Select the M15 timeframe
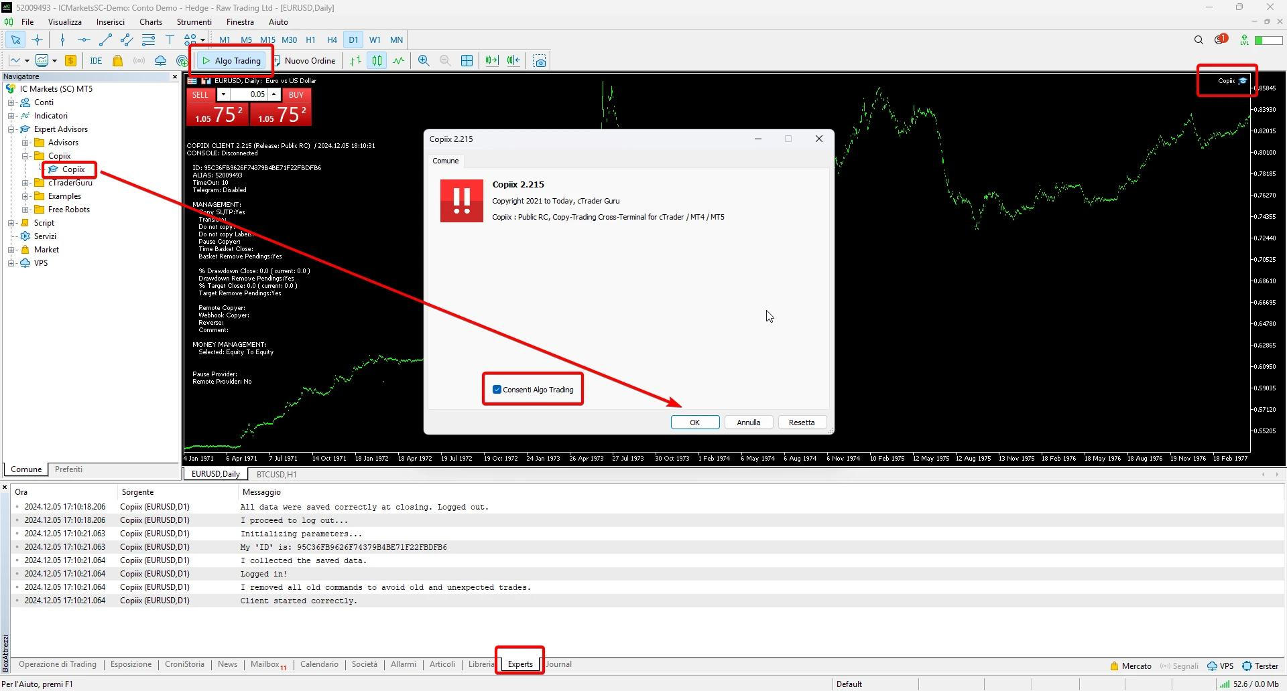 click(267, 40)
